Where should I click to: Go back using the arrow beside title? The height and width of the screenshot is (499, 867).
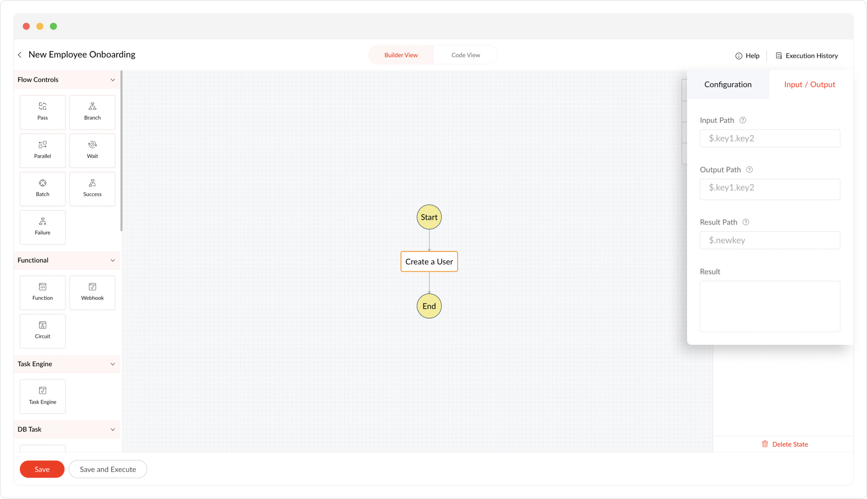(x=20, y=55)
